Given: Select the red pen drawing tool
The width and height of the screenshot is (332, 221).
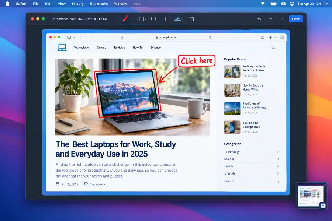Looking at the screenshot, I should tap(125, 19).
